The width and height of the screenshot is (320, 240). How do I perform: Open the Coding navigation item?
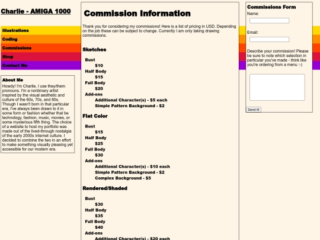click(10, 39)
